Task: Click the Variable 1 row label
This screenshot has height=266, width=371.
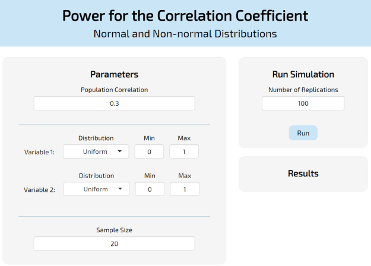Action: (x=39, y=152)
